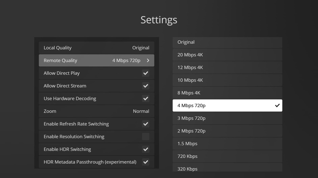Pick the 1.5 Mbps quality
Screen dimensions: 318x178
[227, 144]
